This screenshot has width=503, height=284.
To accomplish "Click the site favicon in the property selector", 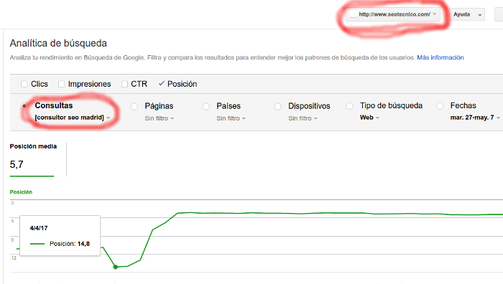I will point(354,15).
